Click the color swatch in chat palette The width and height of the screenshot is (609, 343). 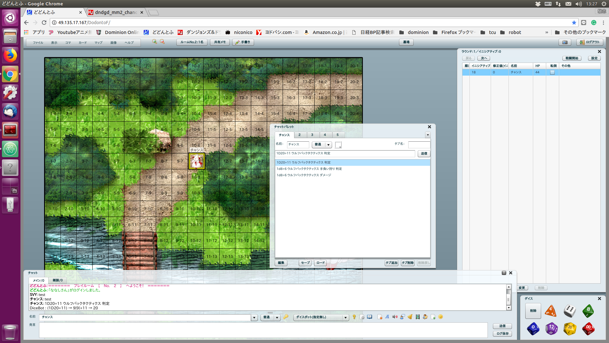(x=338, y=145)
